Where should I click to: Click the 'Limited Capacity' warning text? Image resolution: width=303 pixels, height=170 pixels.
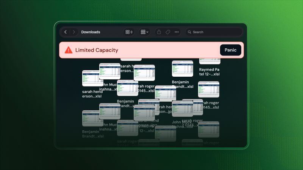pyautogui.click(x=97, y=50)
